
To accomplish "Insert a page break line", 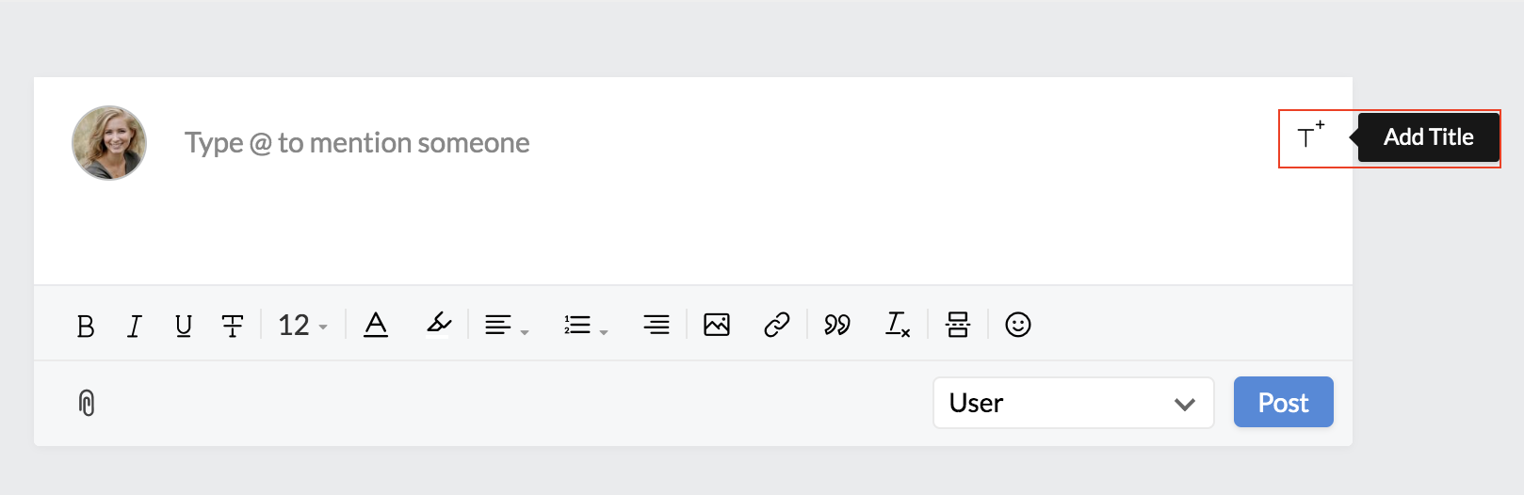I will (958, 325).
